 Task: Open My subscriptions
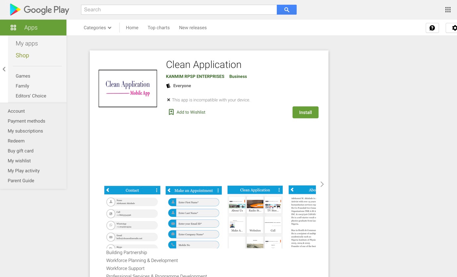click(x=25, y=131)
